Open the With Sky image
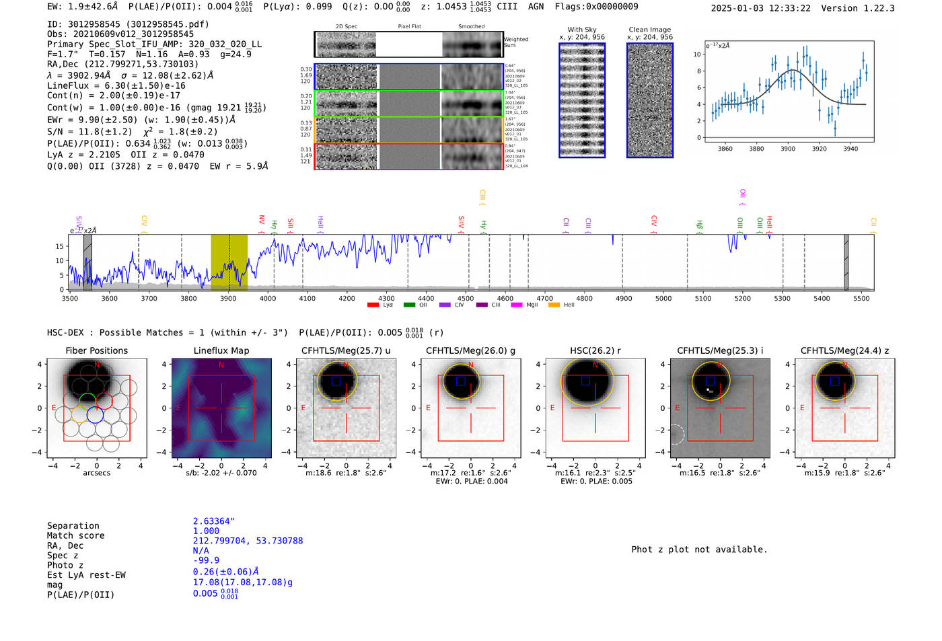This screenshot has height=641, width=942. tap(582, 100)
